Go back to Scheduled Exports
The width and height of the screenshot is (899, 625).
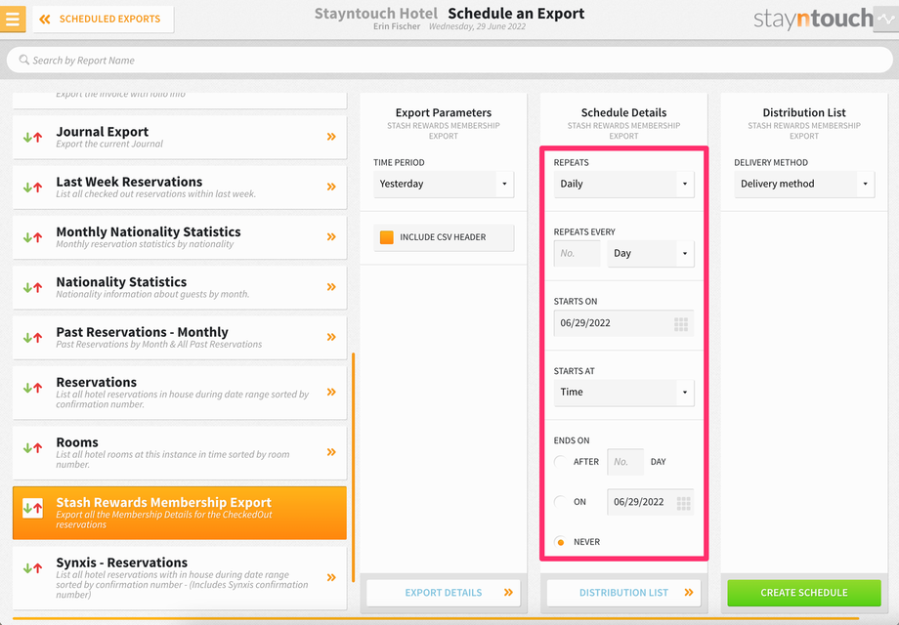pyautogui.click(x=104, y=19)
